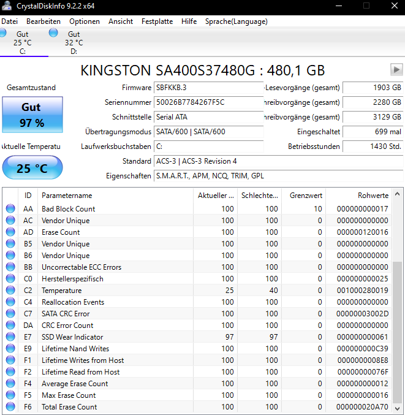
Task: Click status icon of Uncorrectable ECC Errors row
Action: coord(10,267)
